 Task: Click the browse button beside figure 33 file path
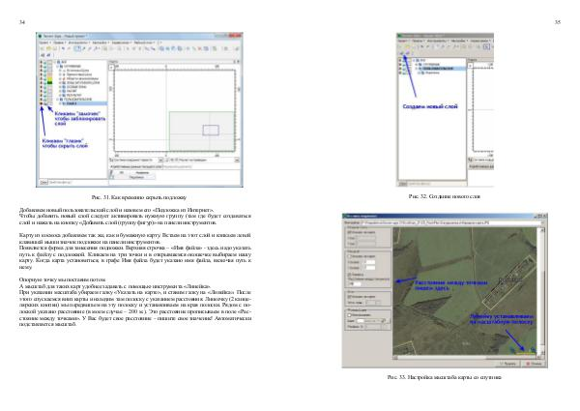click(x=543, y=222)
